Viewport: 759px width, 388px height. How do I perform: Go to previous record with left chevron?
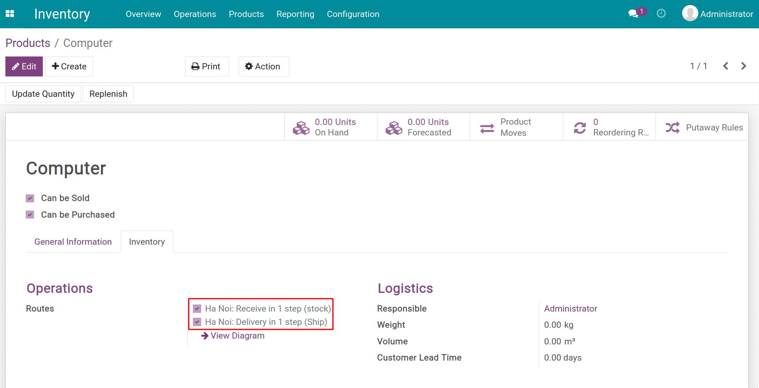click(725, 66)
